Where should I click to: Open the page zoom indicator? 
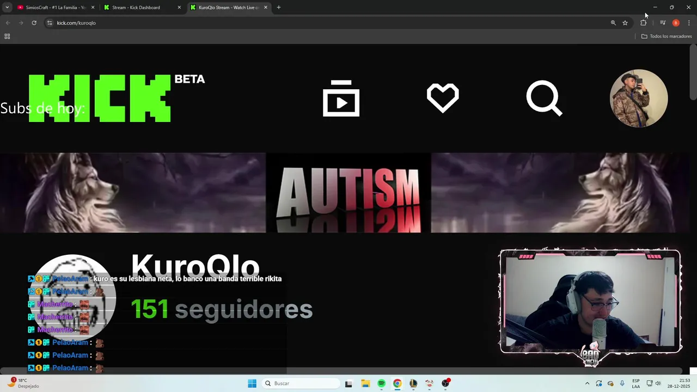click(613, 23)
